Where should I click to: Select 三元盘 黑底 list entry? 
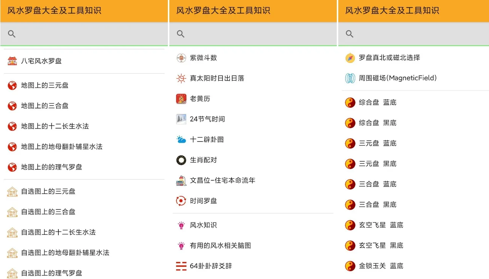[377, 164]
